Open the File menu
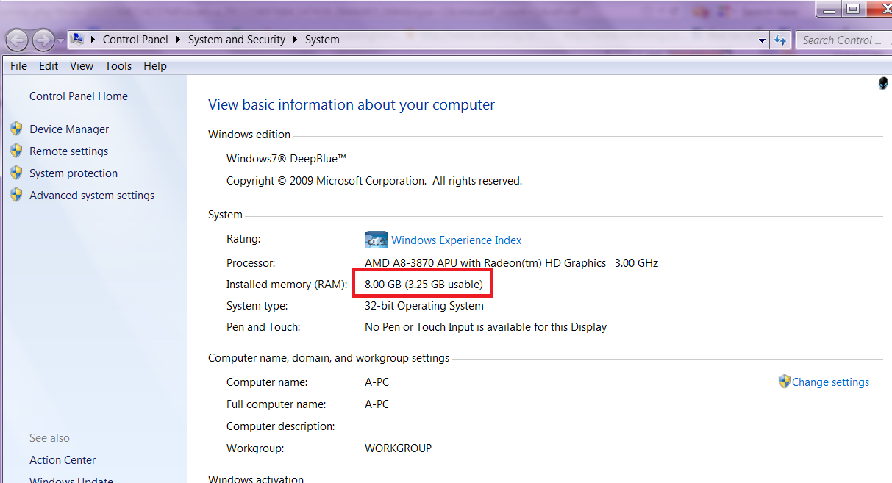This screenshot has width=892, height=483. point(19,66)
